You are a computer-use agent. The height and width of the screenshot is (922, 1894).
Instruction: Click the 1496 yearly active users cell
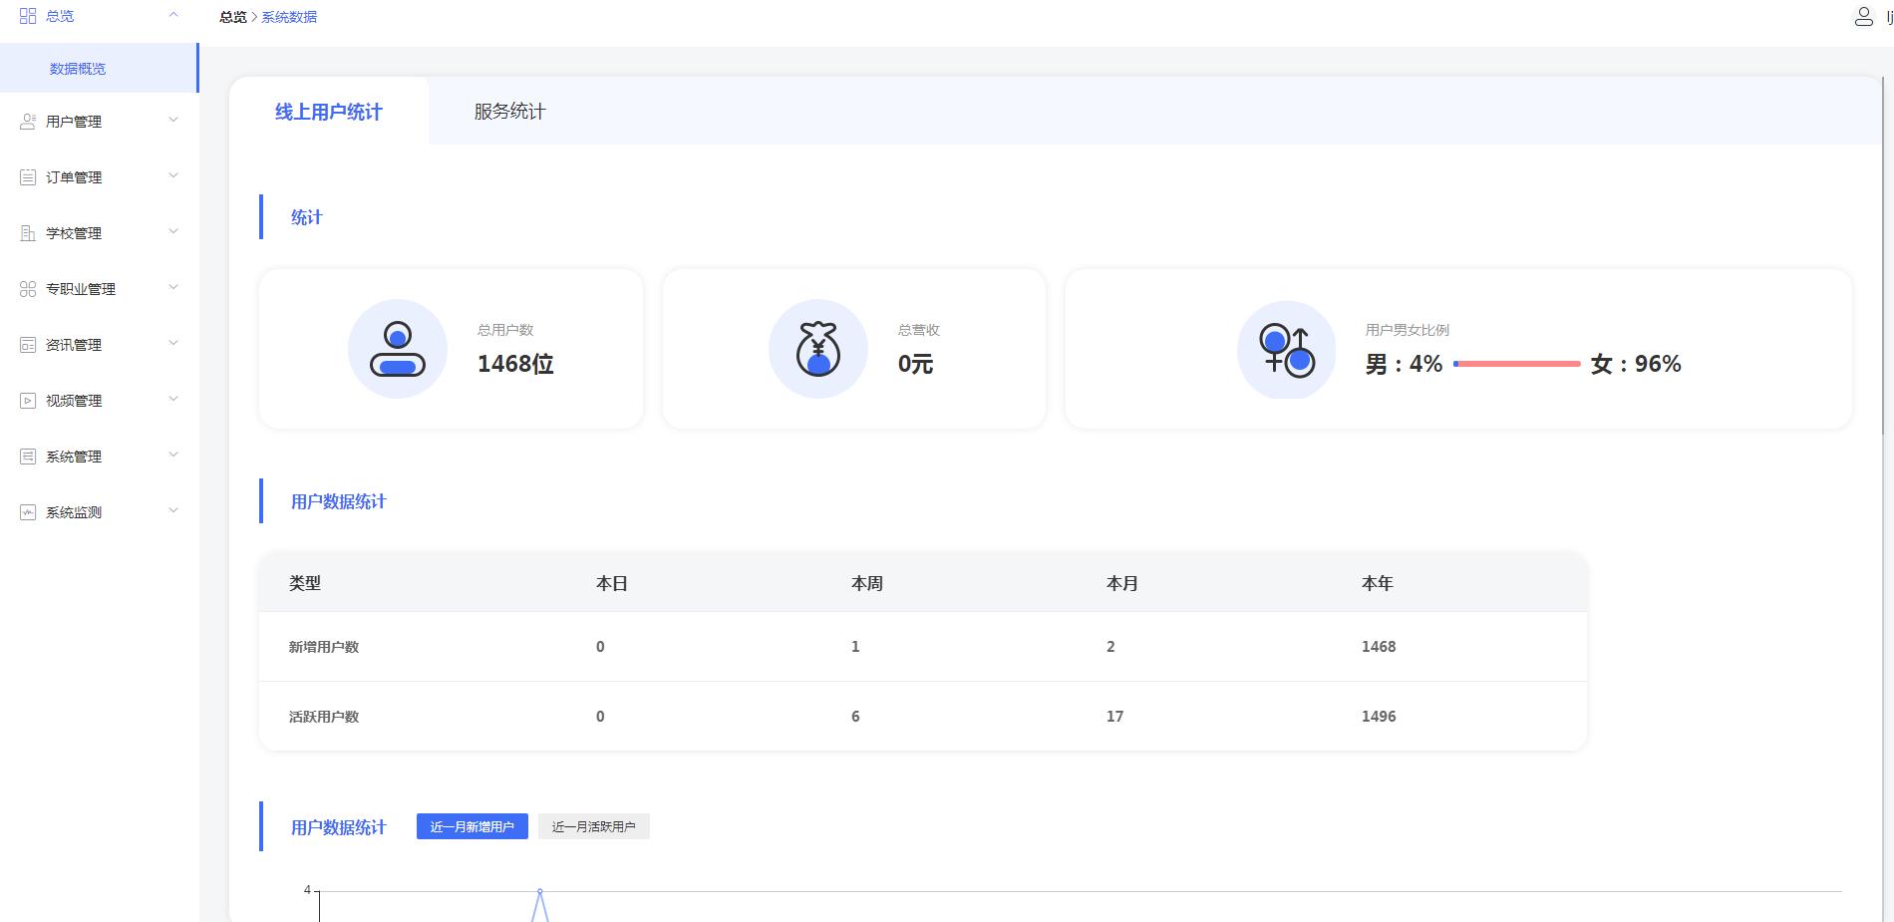tap(1379, 717)
